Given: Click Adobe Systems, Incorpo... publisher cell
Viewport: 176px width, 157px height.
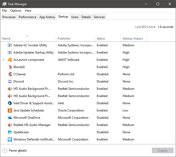Looking at the screenshot, I should coord(75,45).
